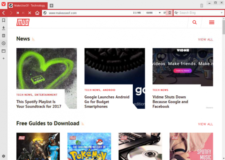Bookmark this page from address bar
225x160 pixels.
[169, 13]
